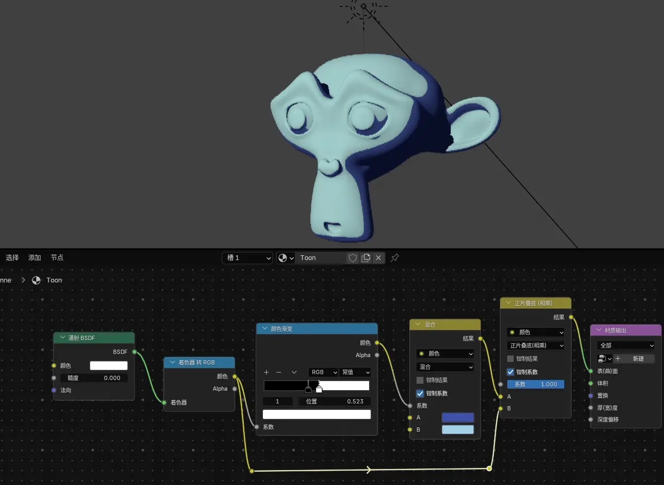The image size is (664, 485).
Task: Open the material browse sphere icon dropdown
Action: [x=286, y=258]
